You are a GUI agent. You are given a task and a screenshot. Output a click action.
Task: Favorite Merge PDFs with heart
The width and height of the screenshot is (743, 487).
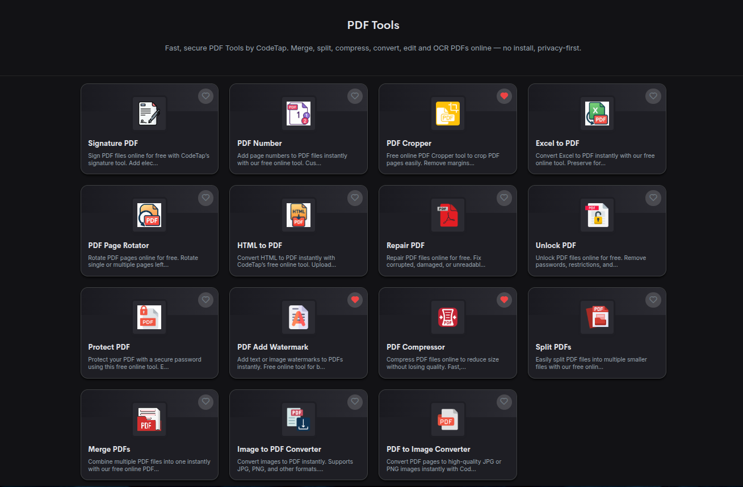tap(206, 401)
